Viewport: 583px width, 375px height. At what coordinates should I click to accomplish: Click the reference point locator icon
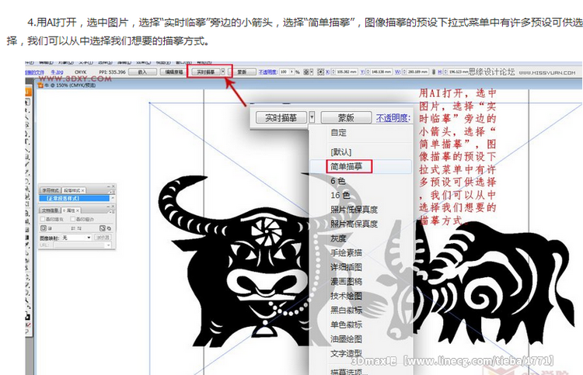pyautogui.click(x=320, y=71)
